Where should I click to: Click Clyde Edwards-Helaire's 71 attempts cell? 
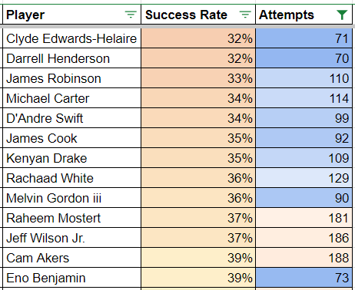coord(304,38)
